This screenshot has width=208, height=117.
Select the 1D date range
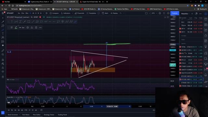9,110
